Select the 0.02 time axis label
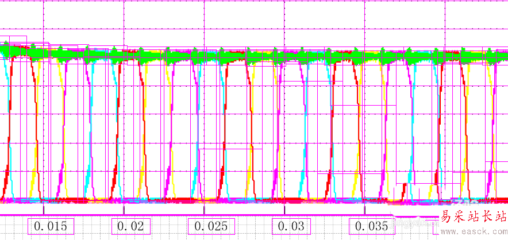The height and width of the screenshot is (240, 508). [x=131, y=226]
